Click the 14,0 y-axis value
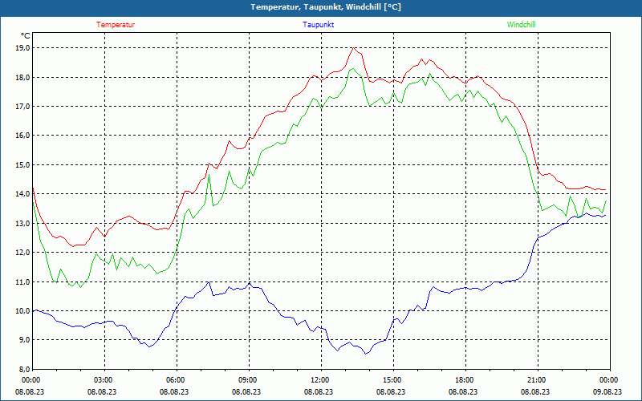This screenshot has width=642, height=401. pos(22,194)
